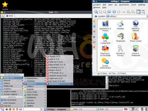The height and width of the screenshot is (111, 148).
Task: Launch Firefox from the taskbar panel
Action: click(10, 109)
